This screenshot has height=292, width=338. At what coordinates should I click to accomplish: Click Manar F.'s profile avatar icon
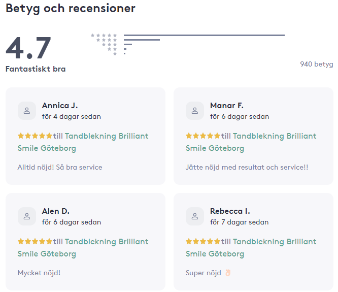[195, 111]
